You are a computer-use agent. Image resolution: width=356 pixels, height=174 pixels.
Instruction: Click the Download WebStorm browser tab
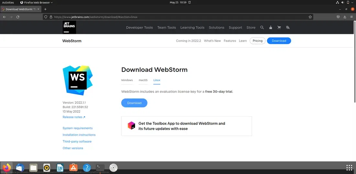coord(21,9)
